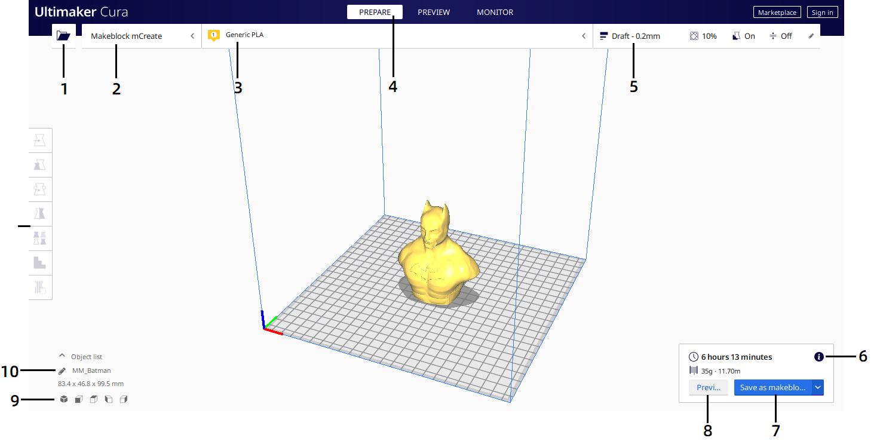Click the Draft profile layer icon

pyautogui.click(x=603, y=36)
